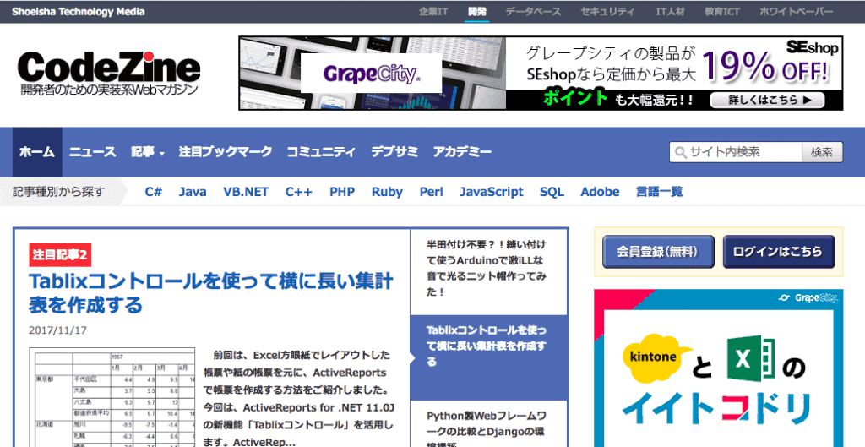Screen dimensions: 865x447
Task: Filter articles by Ruby
Action: [387, 192]
